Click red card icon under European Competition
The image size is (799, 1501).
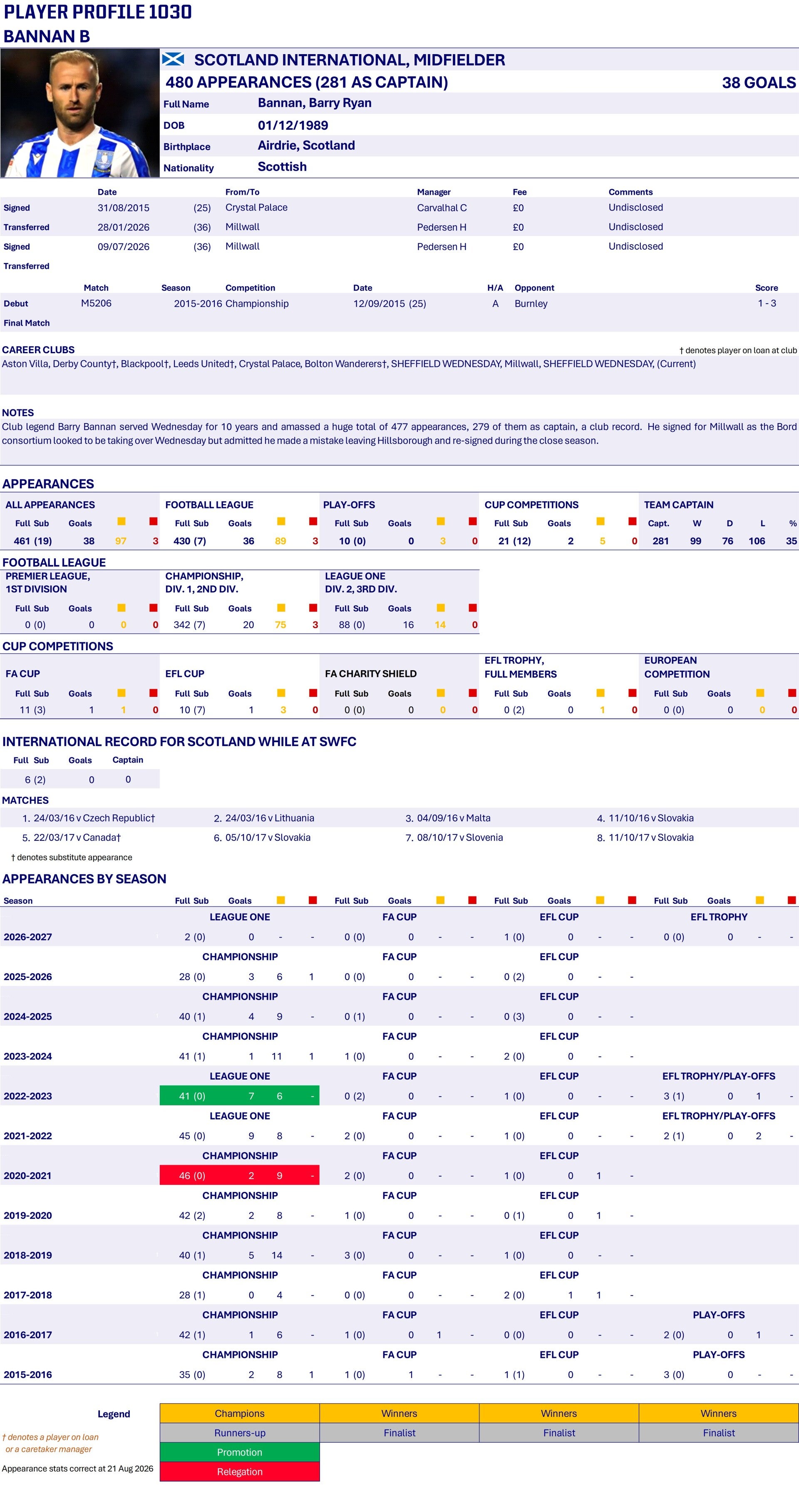792,693
